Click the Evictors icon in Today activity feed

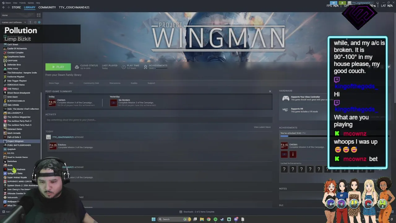pos(53,146)
